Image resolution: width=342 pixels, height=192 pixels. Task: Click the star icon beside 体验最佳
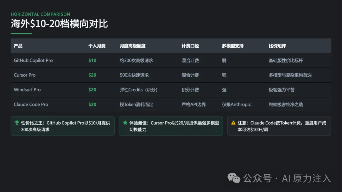(x=125, y=123)
